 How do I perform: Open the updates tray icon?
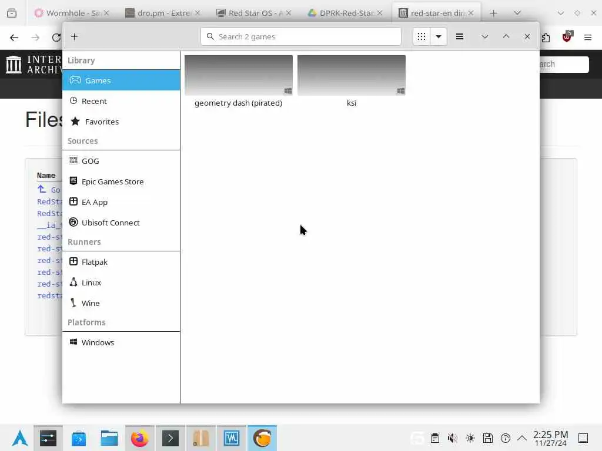[506, 438]
